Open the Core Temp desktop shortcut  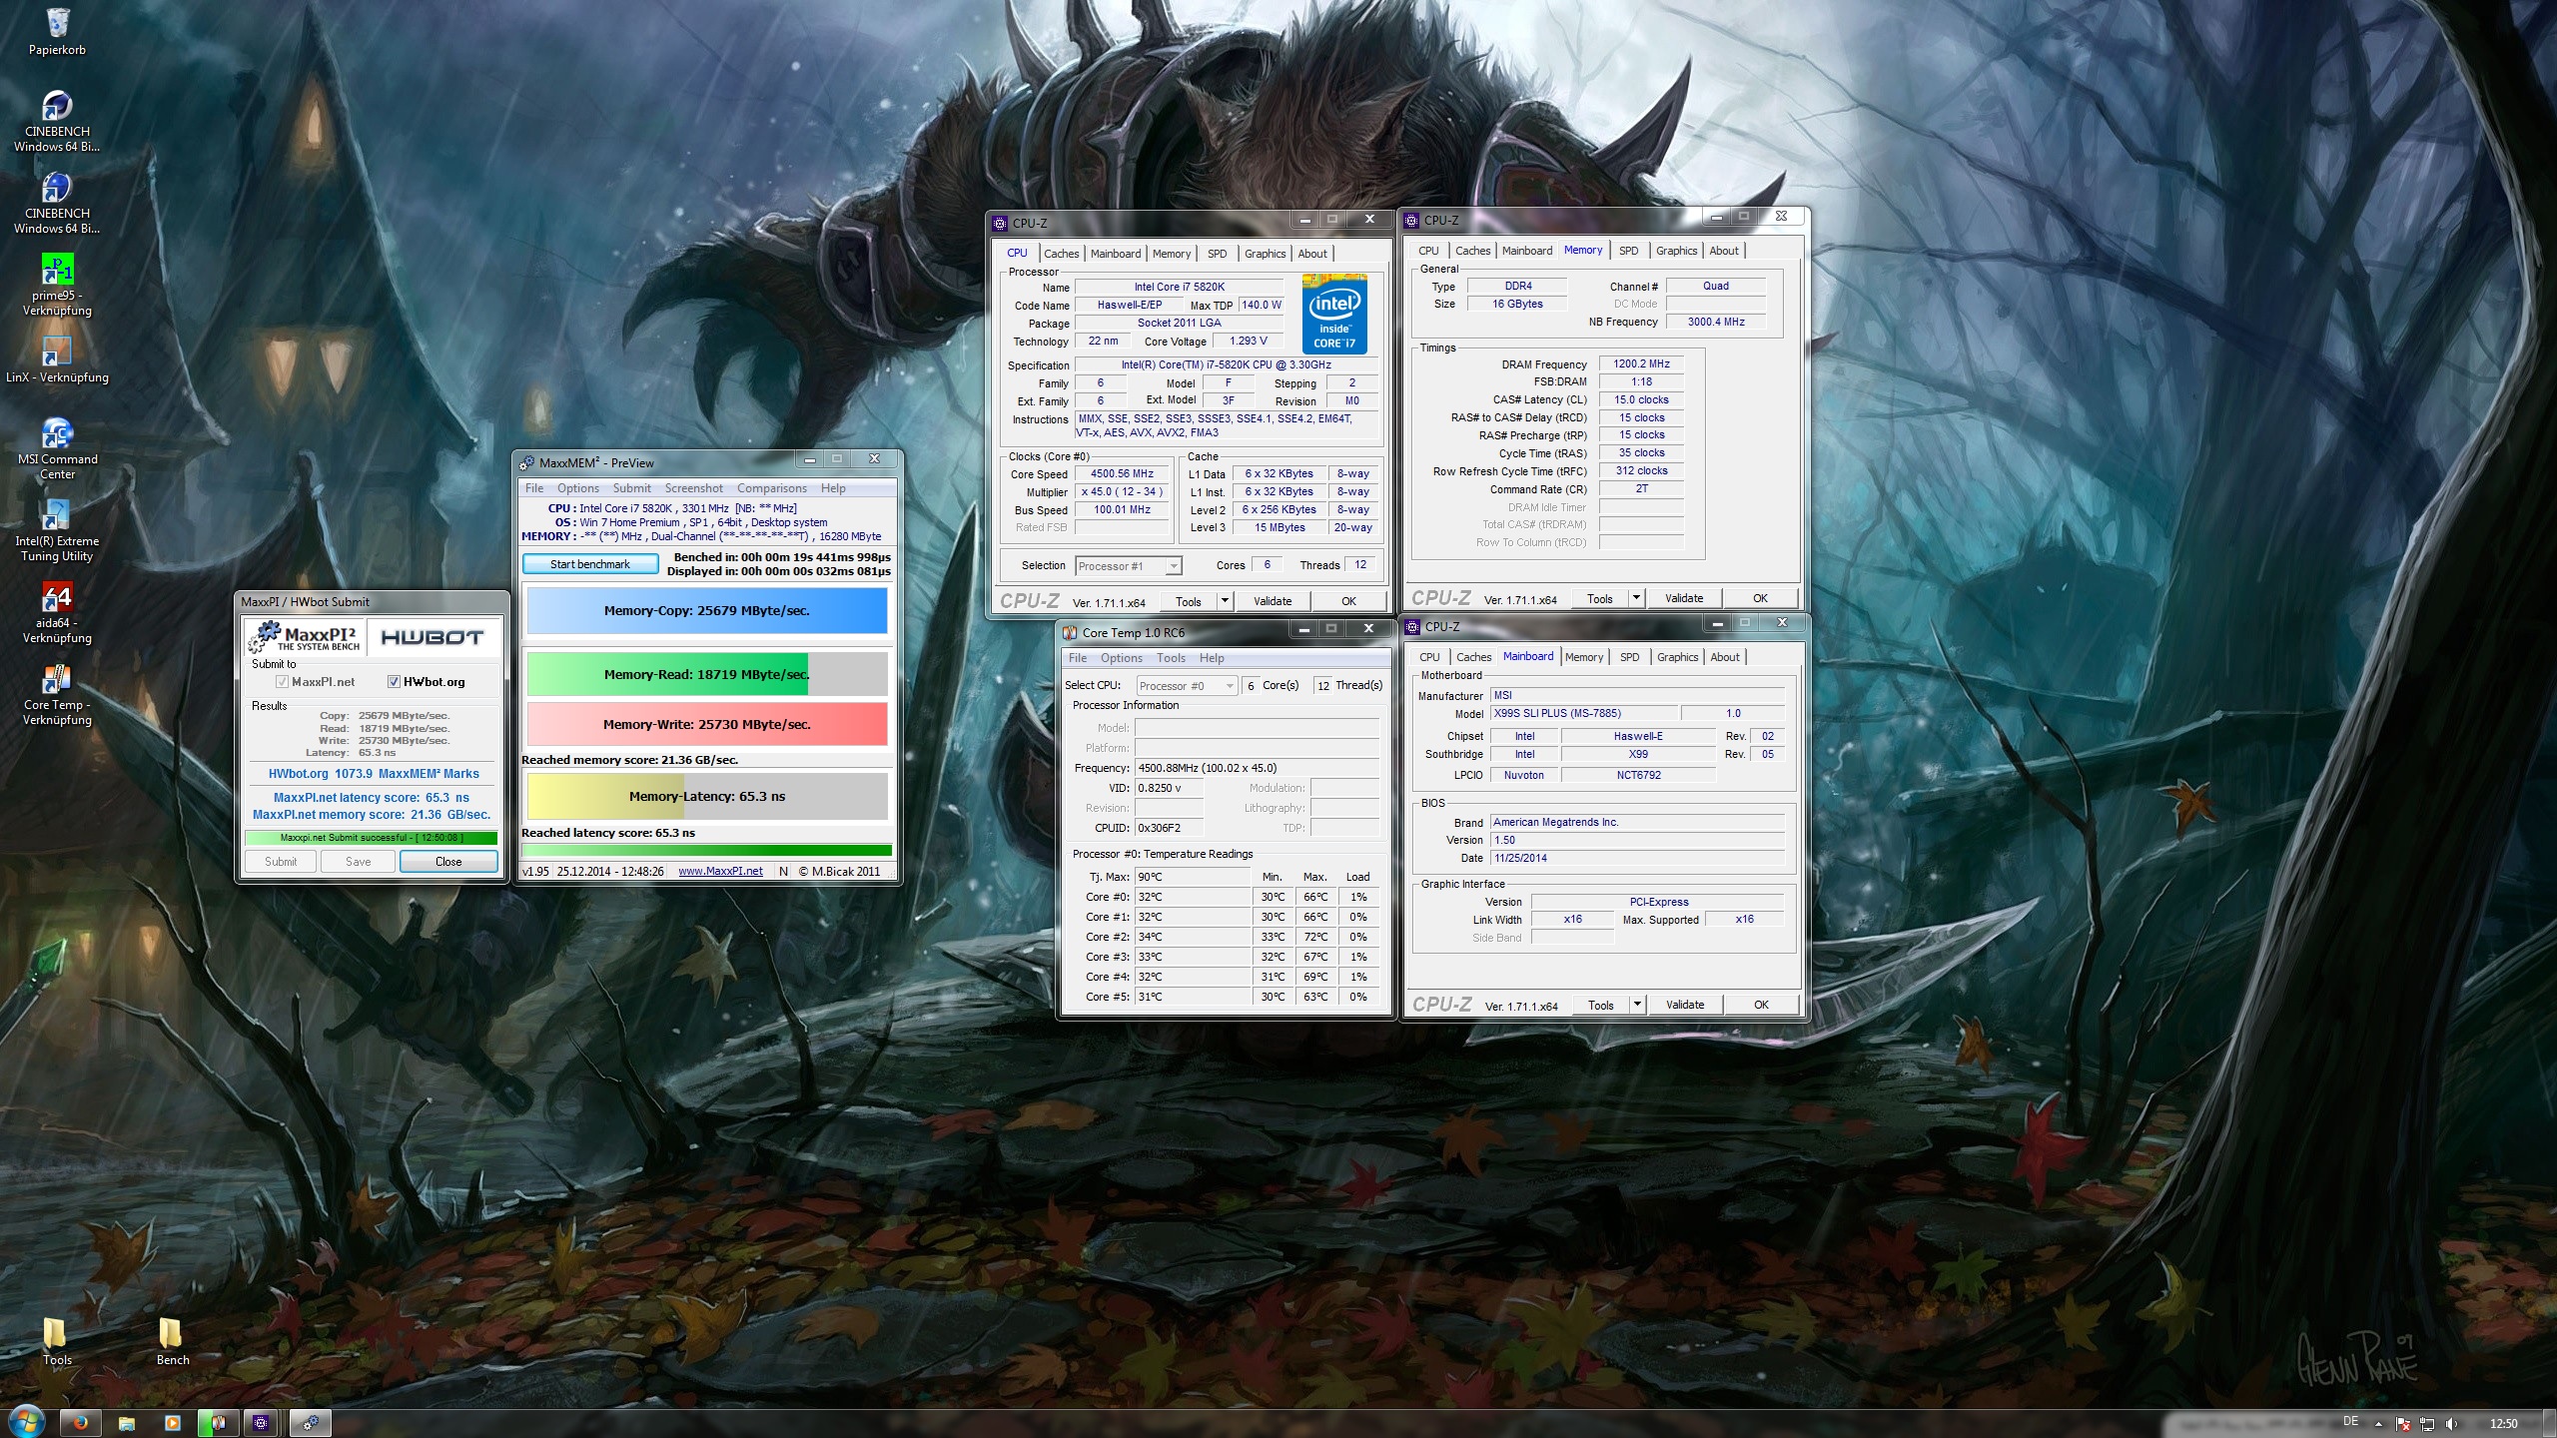click(x=57, y=680)
